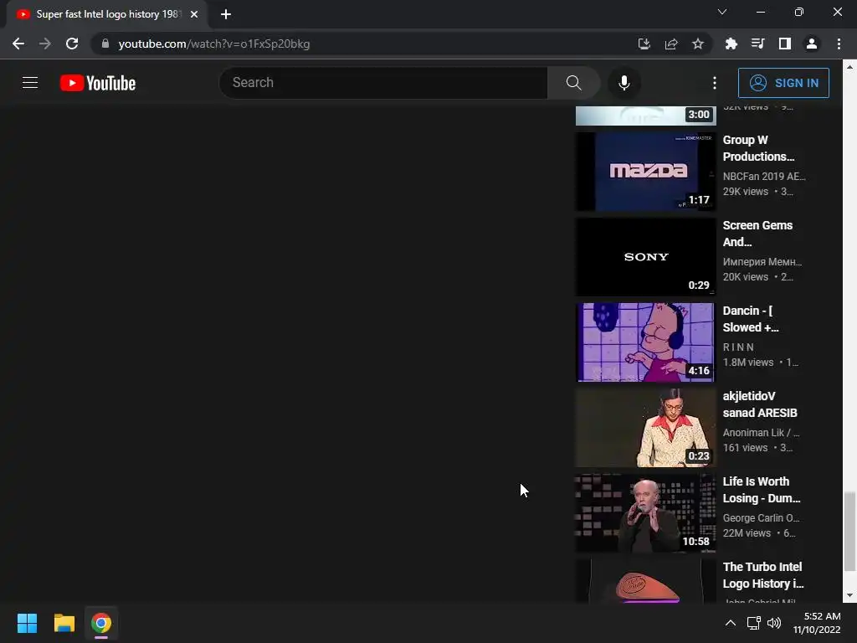Open media controls icon in toolbar
Image resolution: width=857 pixels, height=643 pixels.
pos(758,44)
